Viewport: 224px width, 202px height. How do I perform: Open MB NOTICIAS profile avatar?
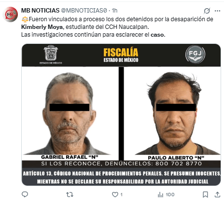pyautogui.click(x=10, y=14)
